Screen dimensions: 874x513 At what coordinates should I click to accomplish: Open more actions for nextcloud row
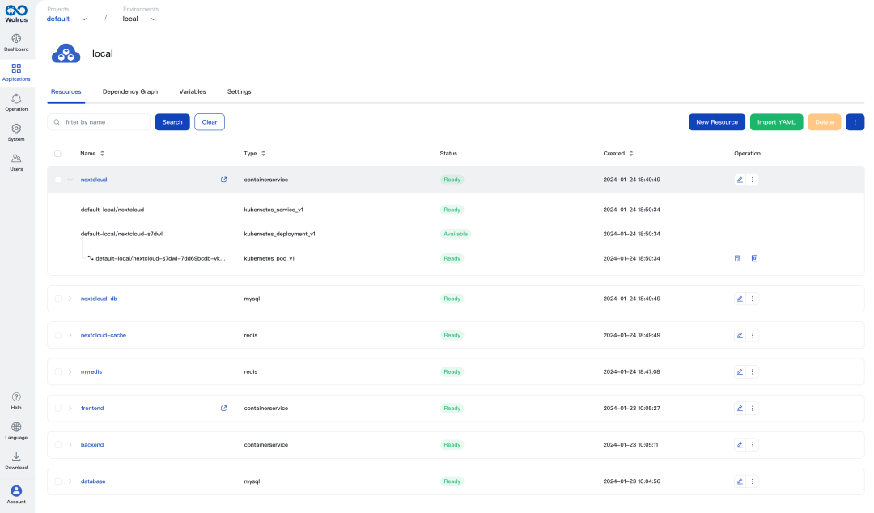coord(752,180)
